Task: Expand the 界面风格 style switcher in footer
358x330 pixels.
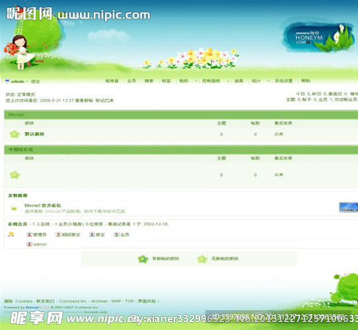Action: [149, 301]
